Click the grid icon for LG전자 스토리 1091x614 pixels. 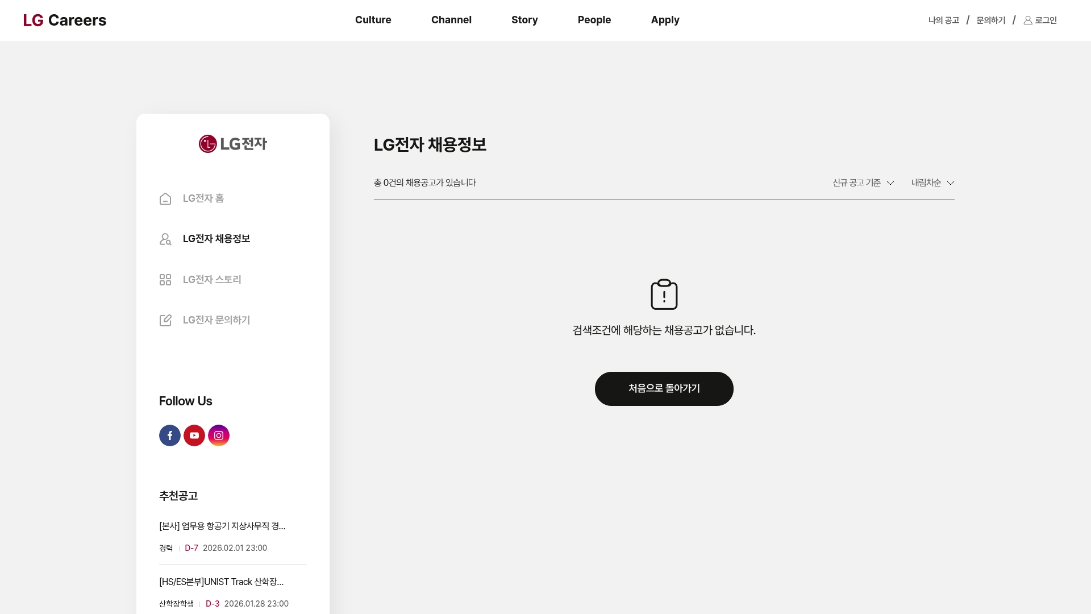pos(165,280)
